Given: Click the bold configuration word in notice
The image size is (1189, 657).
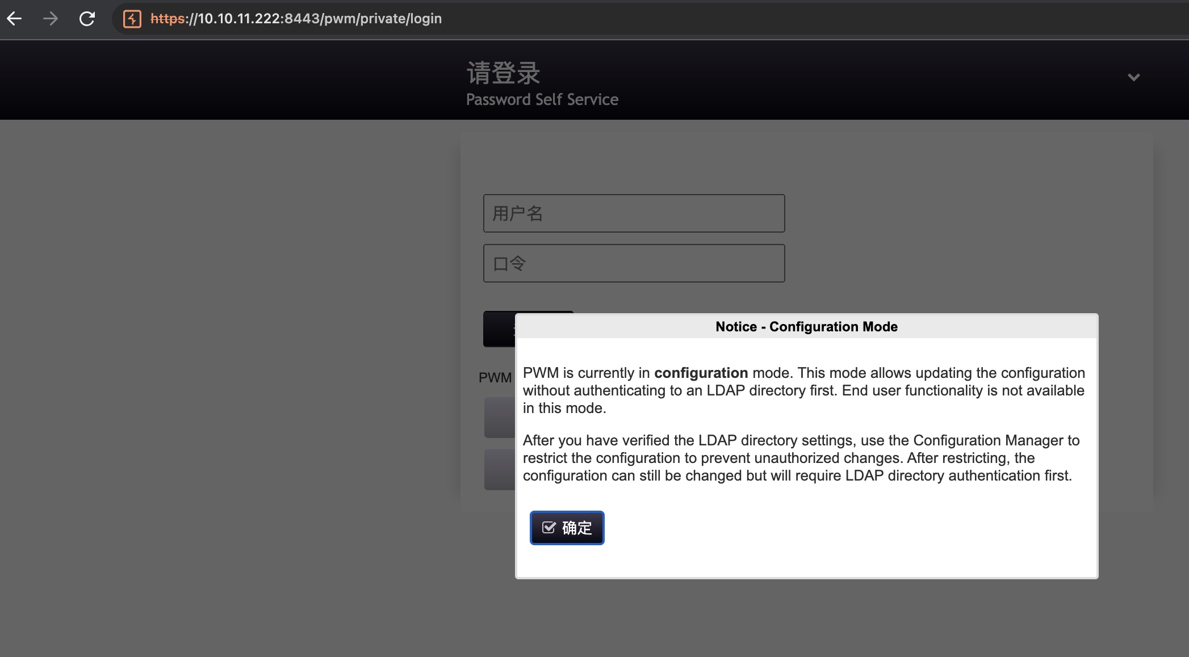Looking at the screenshot, I should tap(701, 373).
